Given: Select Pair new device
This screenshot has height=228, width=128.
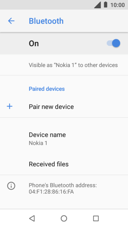Looking at the screenshot, I should tap(64, 107).
